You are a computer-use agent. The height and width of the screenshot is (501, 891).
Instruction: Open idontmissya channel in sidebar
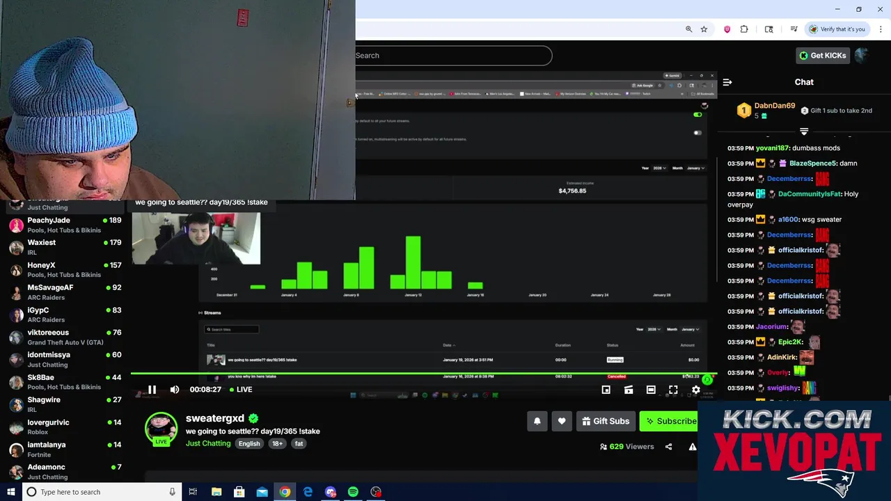(66, 360)
